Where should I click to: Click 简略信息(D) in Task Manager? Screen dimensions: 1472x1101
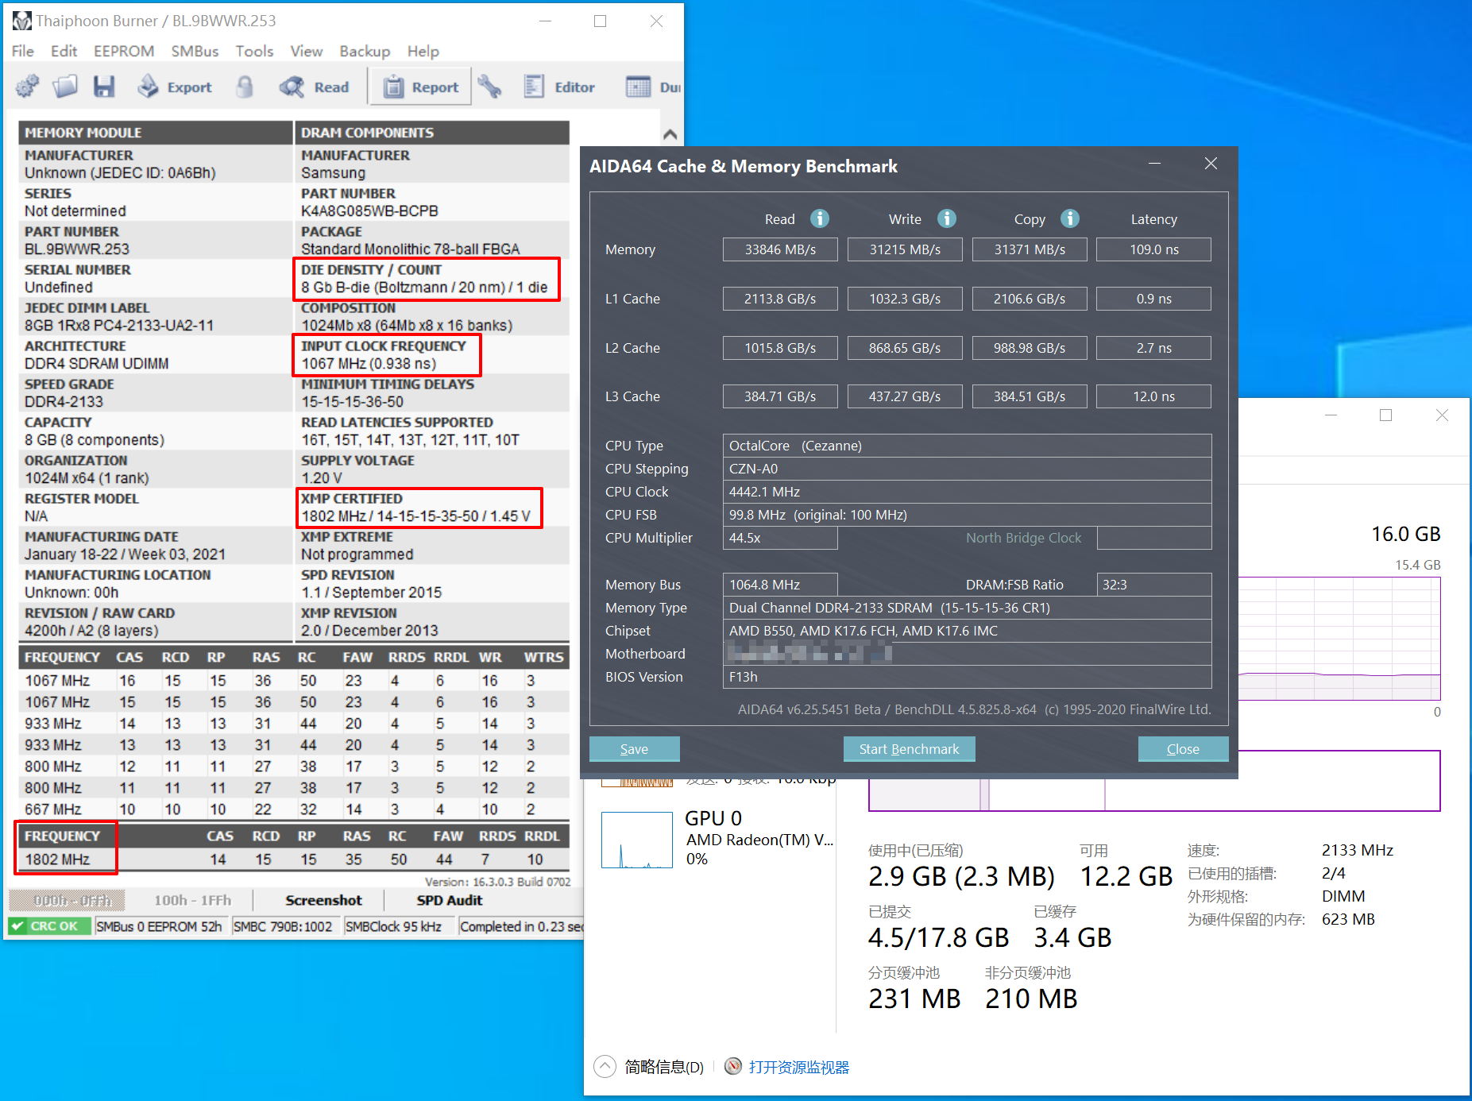(663, 1067)
